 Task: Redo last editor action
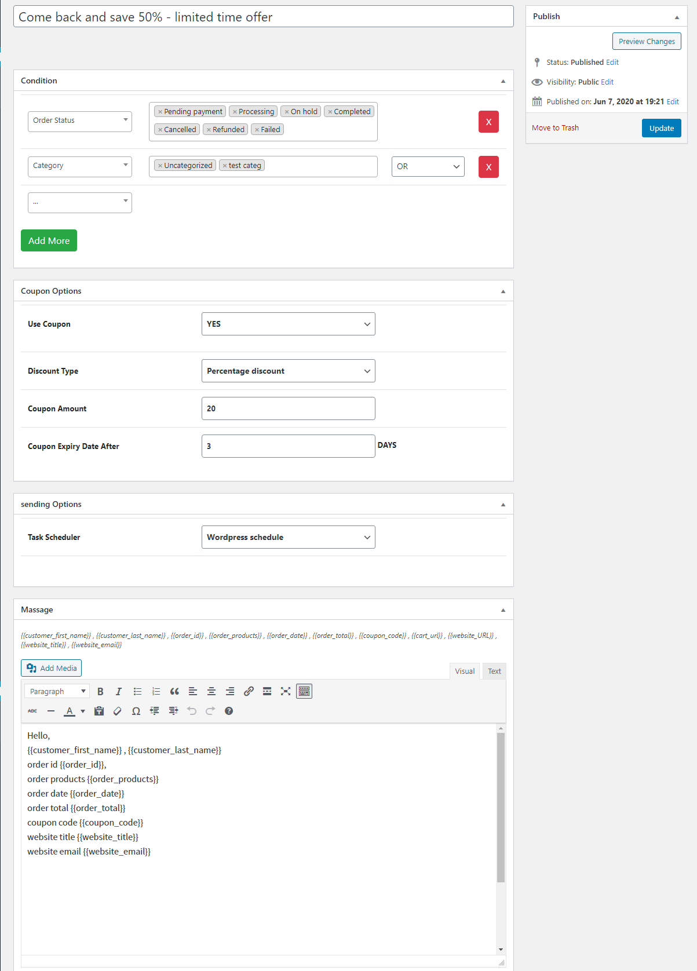coord(210,711)
